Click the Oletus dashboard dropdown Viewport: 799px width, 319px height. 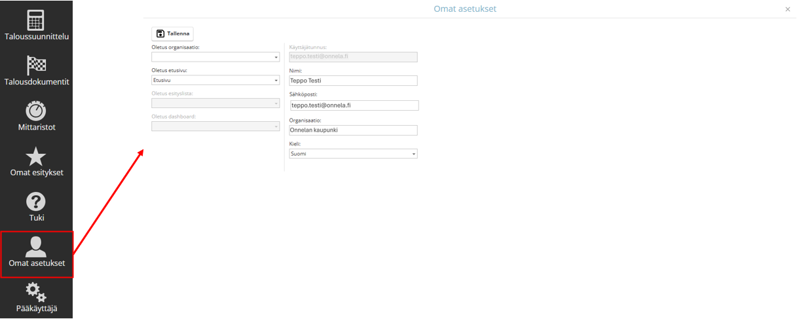215,126
